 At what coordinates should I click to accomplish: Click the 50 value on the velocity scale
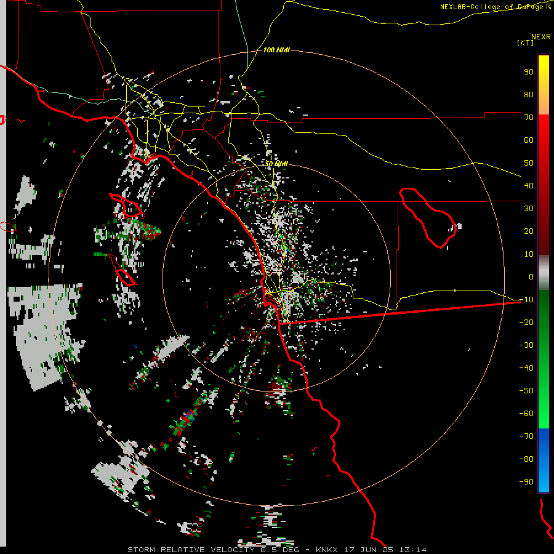[529, 163]
